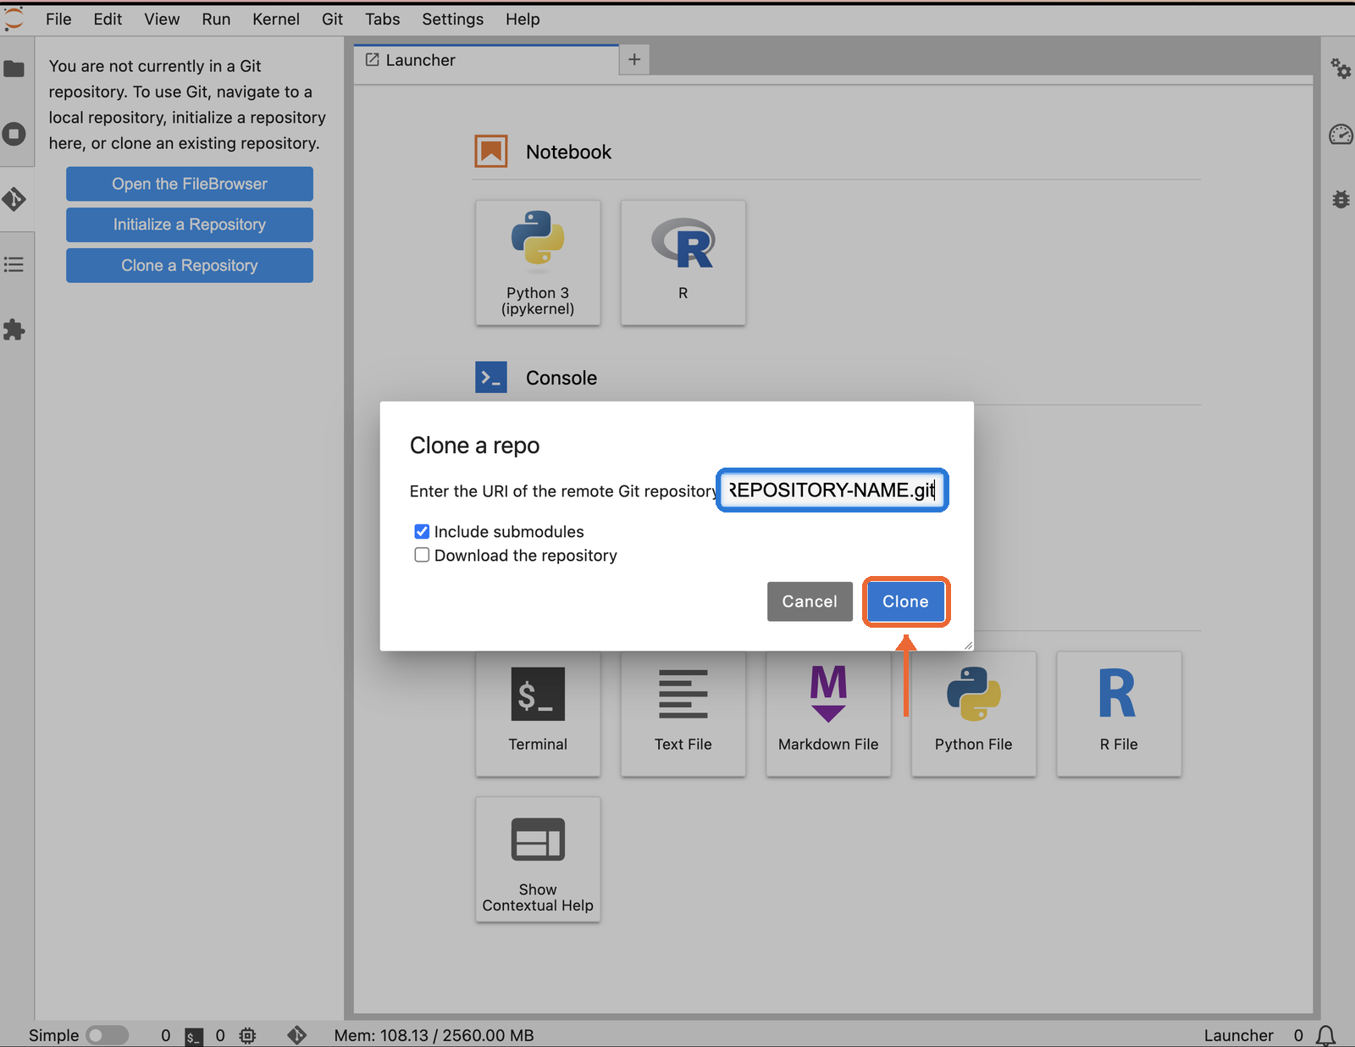Launch a Python 3 (ipykernel) notebook

[538, 263]
